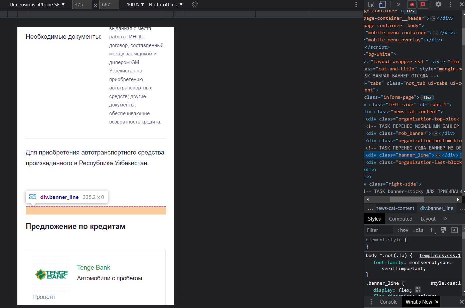Click horizontal scrollbar left arrow in Elements
The image size is (465, 308).
point(367,199)
